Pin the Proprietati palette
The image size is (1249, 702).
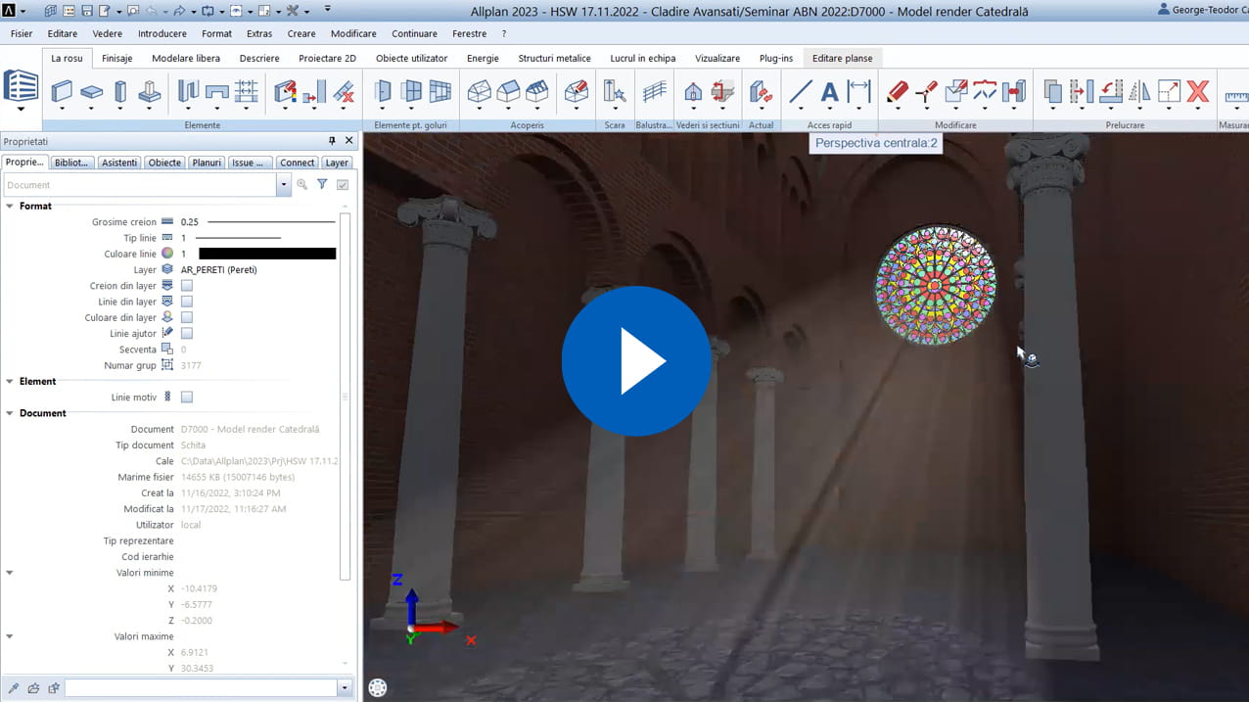point(332,141)
